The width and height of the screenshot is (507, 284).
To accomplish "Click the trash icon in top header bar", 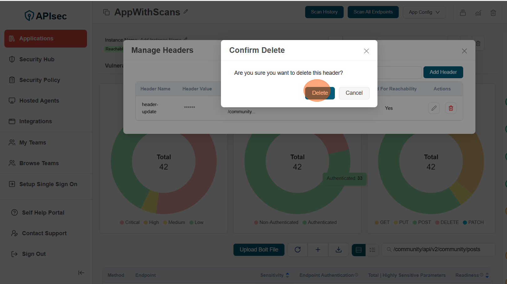I will click(493, 13).
